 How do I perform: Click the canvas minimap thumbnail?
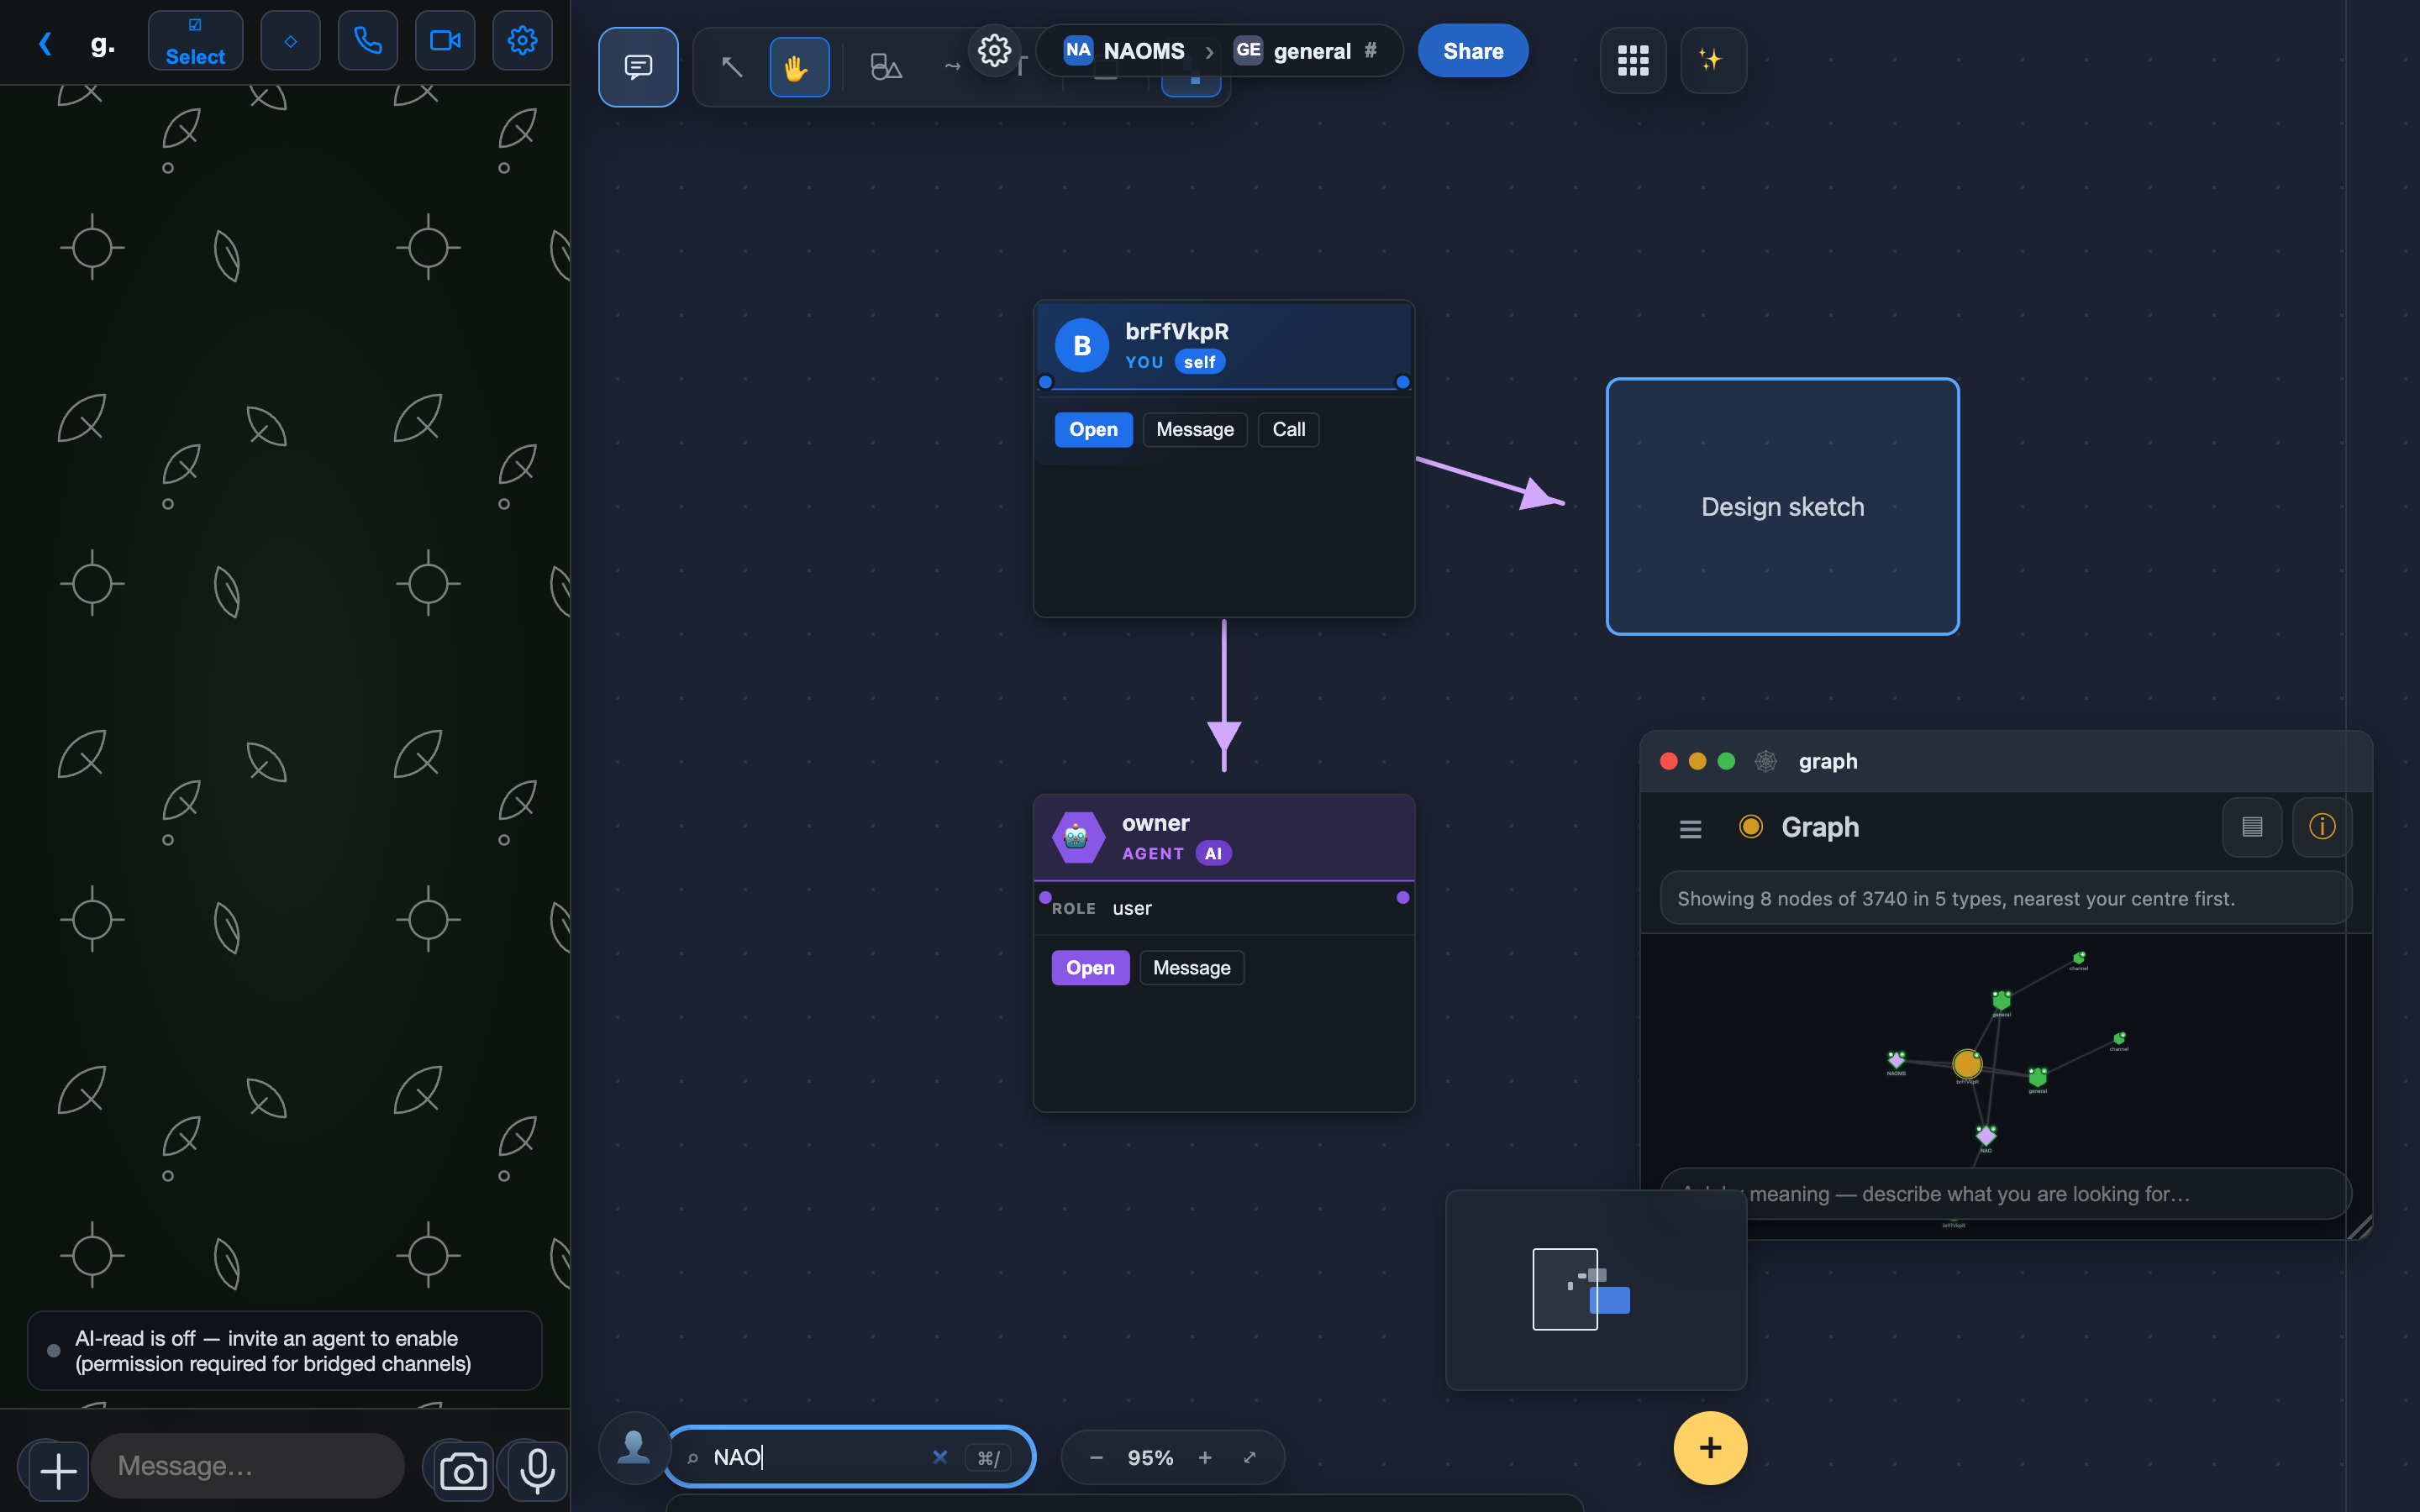click(x=1596, y=1289)
